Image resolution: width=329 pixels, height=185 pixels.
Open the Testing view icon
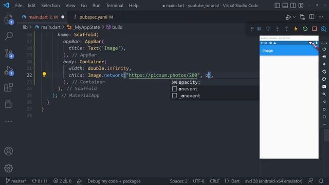coord(9,104)
